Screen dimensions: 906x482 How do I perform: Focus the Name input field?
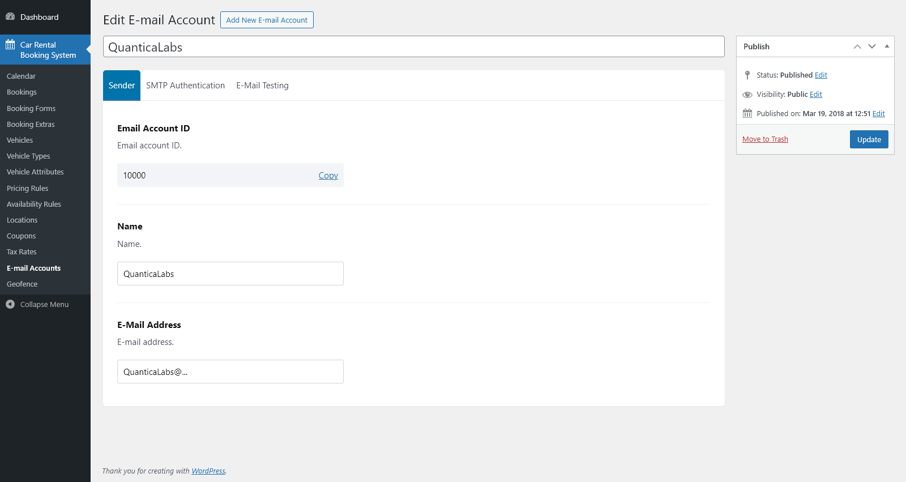[x=230, y=274]
